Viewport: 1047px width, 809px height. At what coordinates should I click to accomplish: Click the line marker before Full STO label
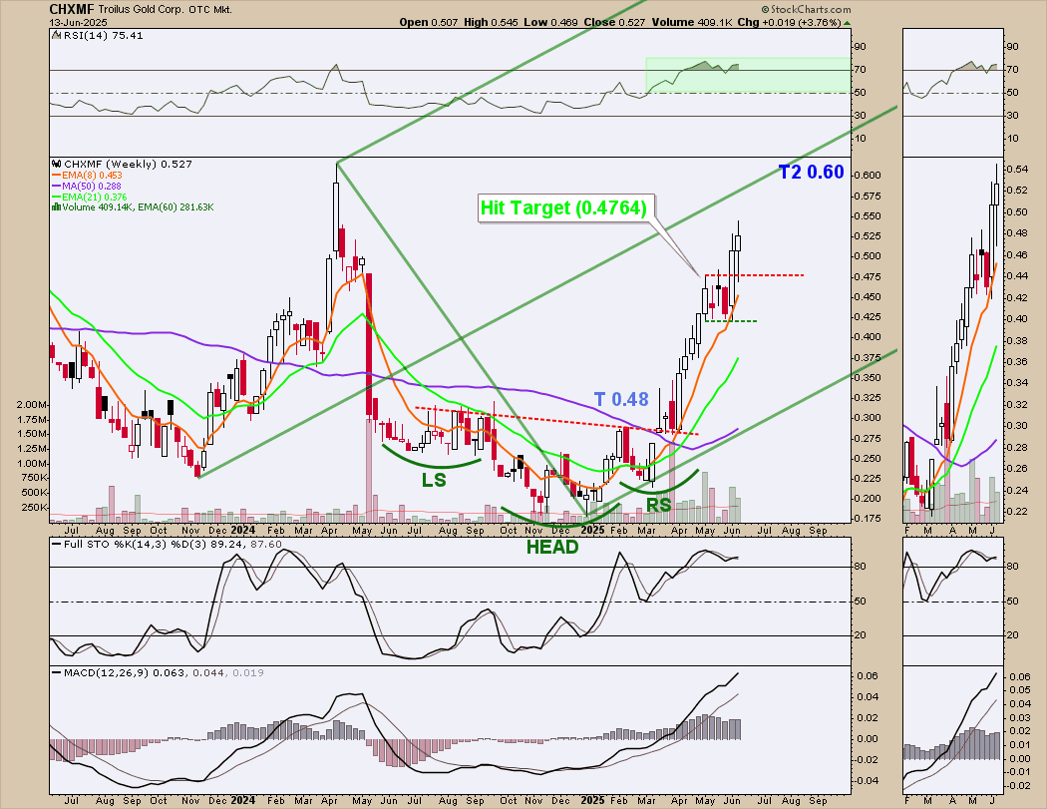pos(57,545)
